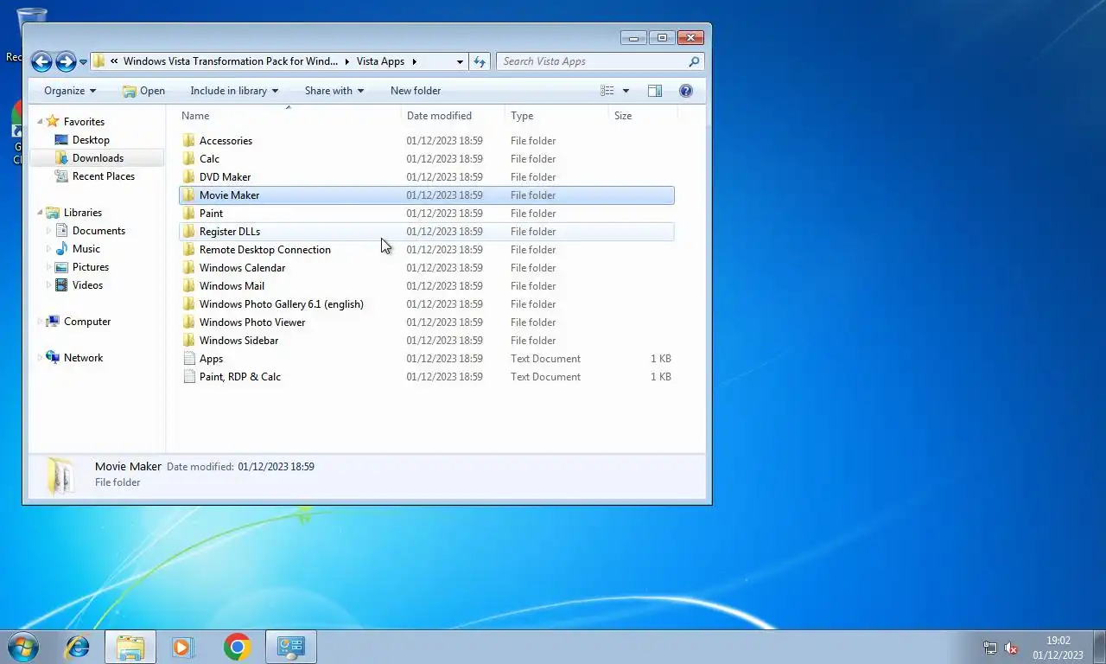Go back with the Back arrow button

point(41,61)
